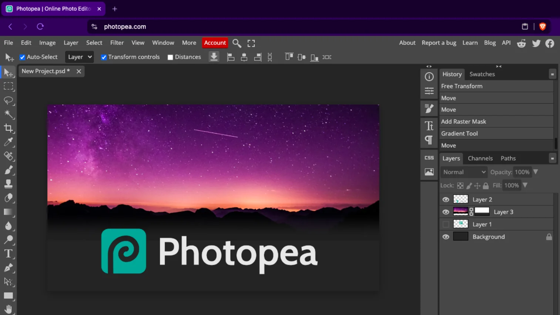Activate the Magic Wand tool

(9, 114)
